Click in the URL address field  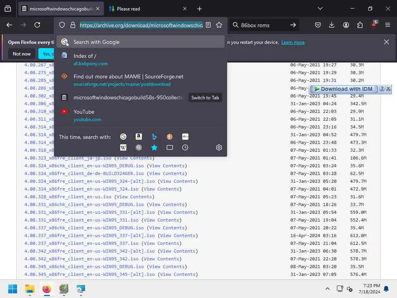(141, 25)
